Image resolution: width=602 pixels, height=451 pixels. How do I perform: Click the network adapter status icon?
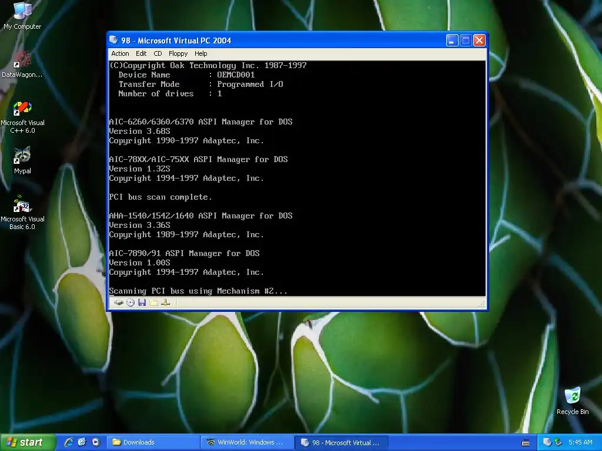point(165,302)
